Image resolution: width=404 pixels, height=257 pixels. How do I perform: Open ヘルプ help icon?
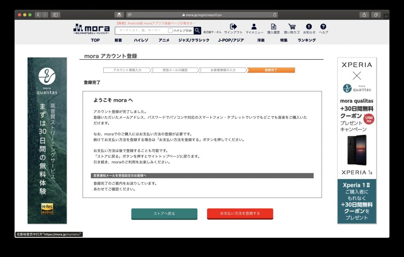coord(323,26)
